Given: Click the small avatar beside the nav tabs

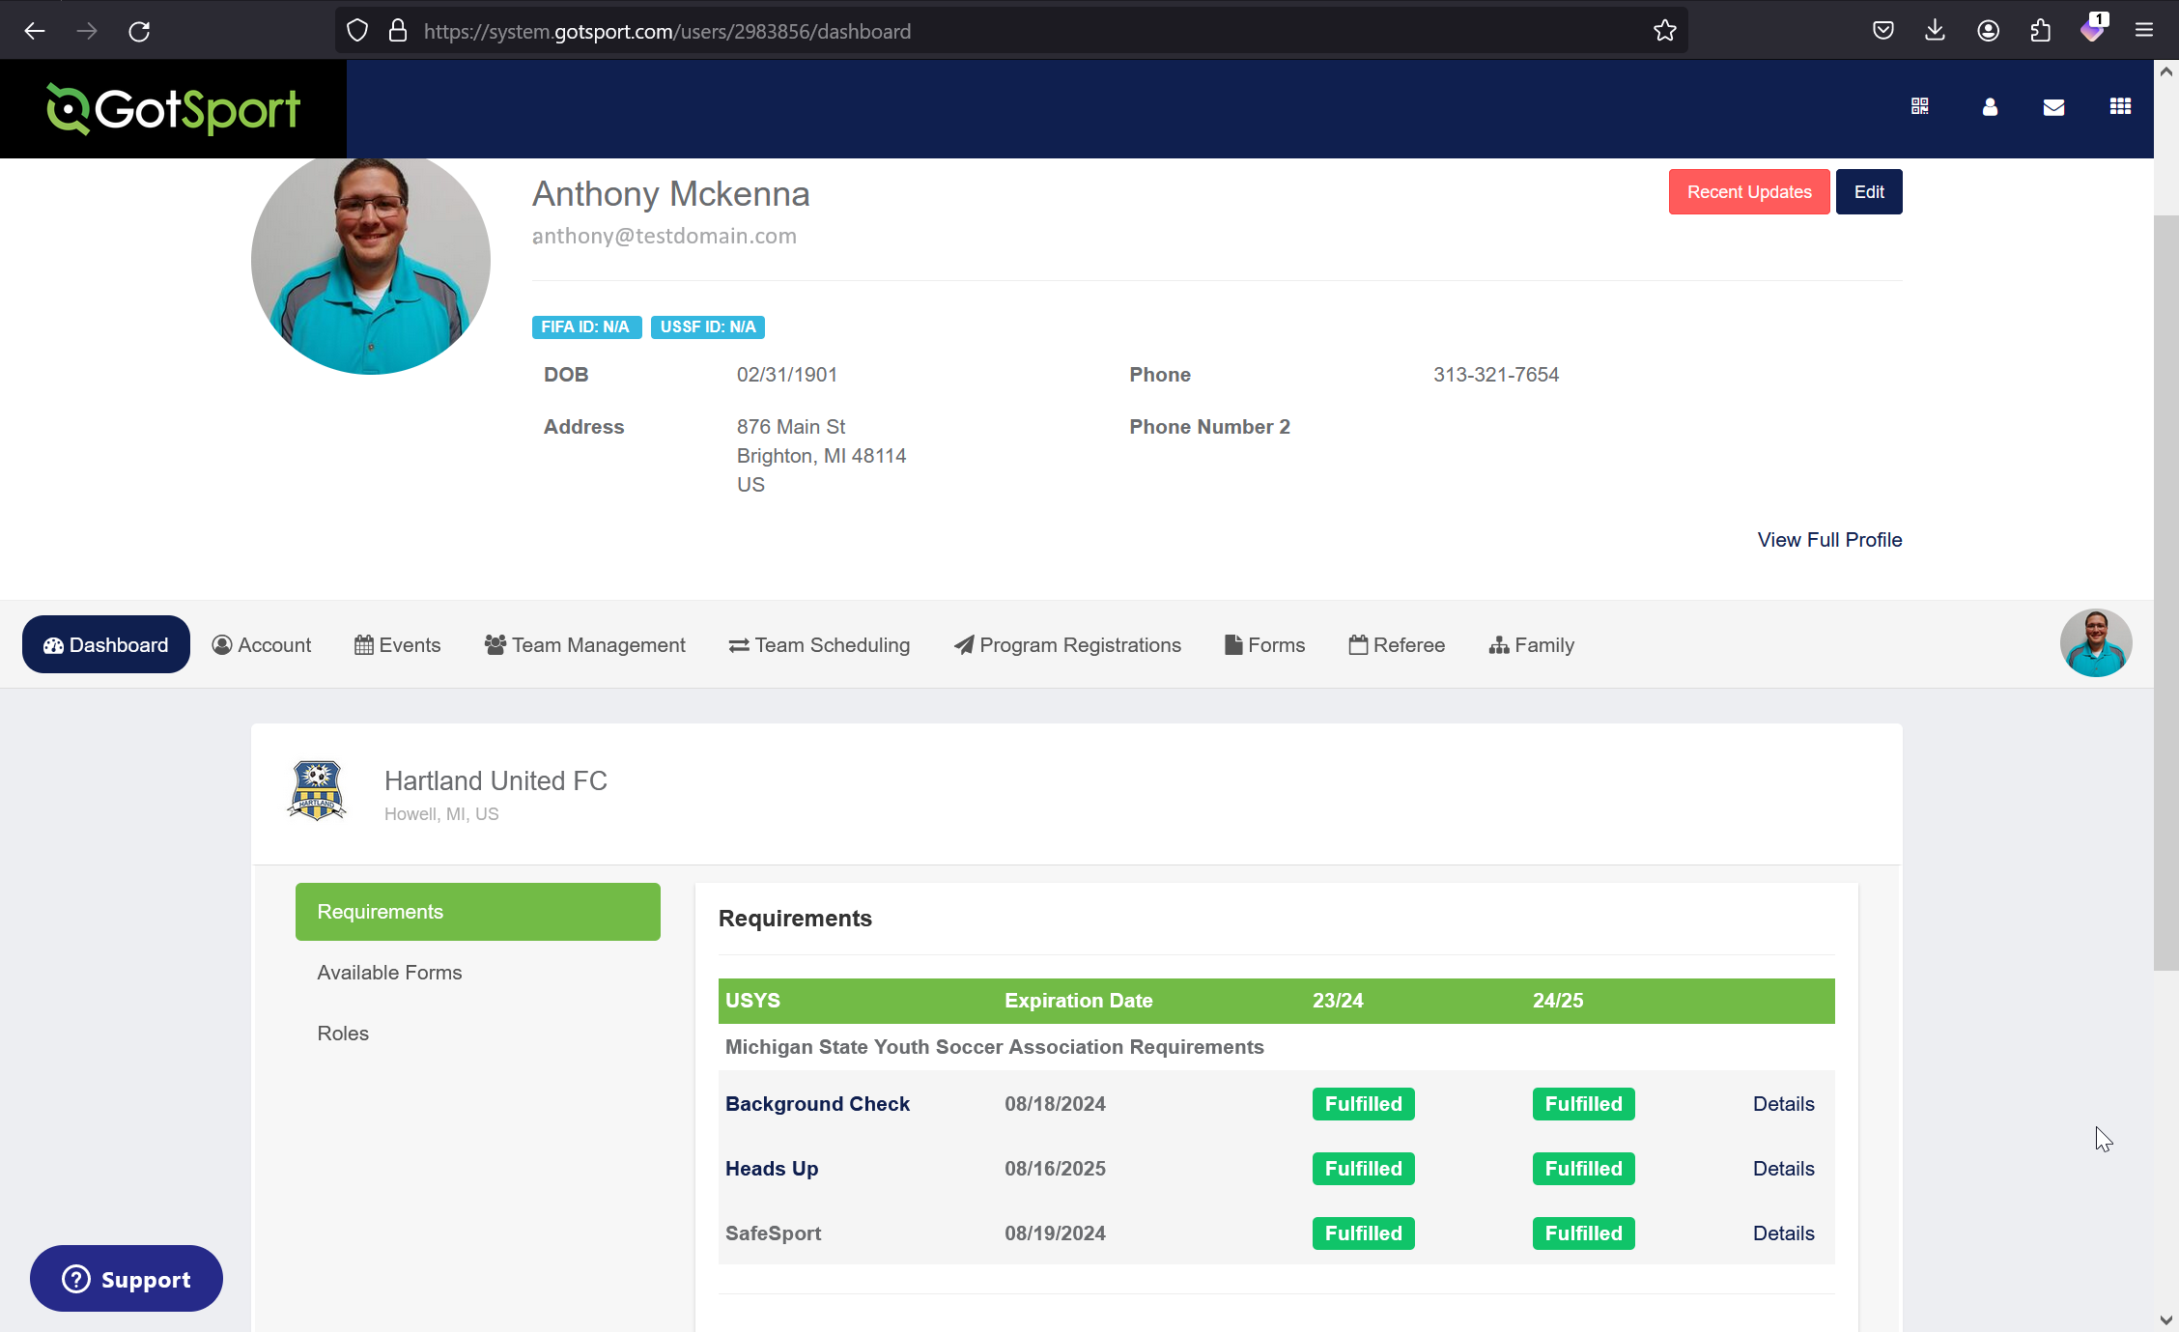Looking at the screenshot, I should [2096, 643].
